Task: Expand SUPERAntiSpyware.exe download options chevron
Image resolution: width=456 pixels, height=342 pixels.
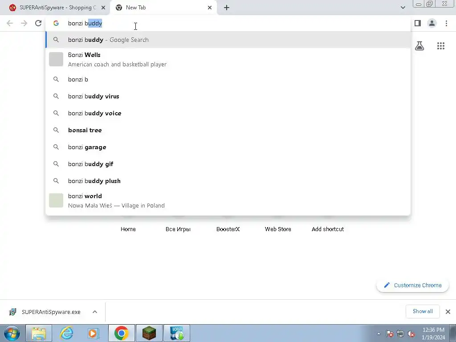Action: (95, 312)
